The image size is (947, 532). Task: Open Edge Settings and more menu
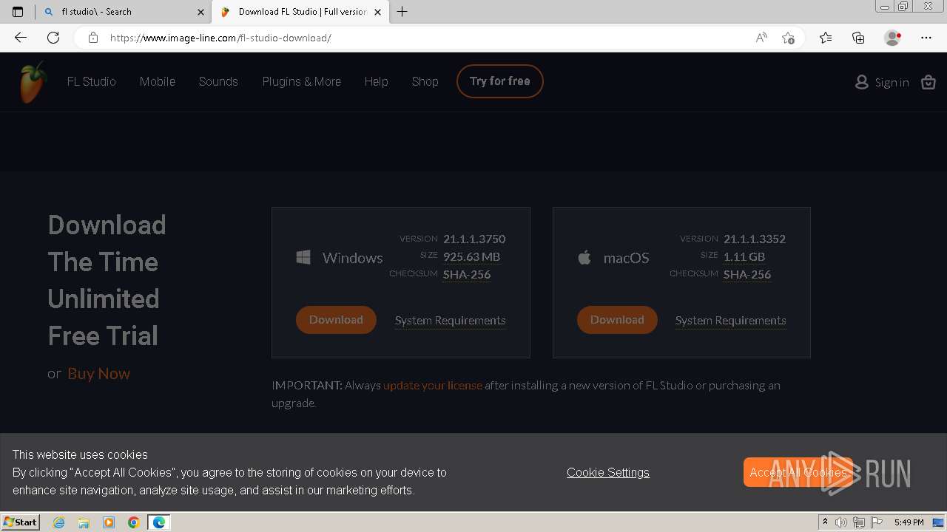pos(926,38)
